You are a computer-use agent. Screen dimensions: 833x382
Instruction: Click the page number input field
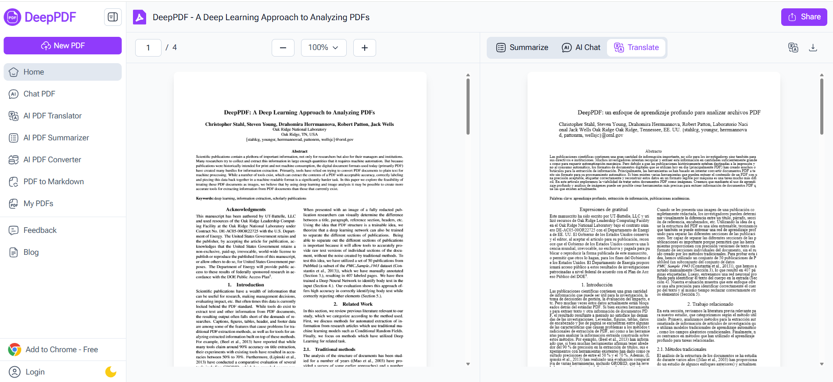pos(148,48)
